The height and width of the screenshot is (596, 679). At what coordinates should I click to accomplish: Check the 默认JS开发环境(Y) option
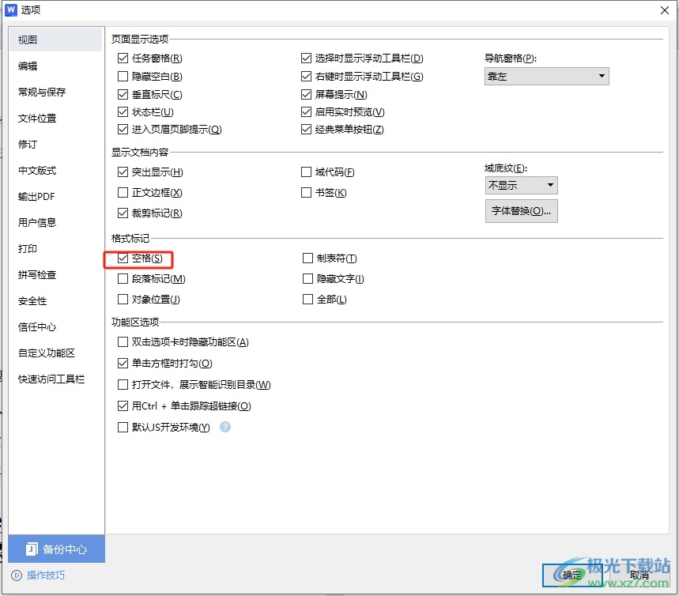click(x=123, y=427)
